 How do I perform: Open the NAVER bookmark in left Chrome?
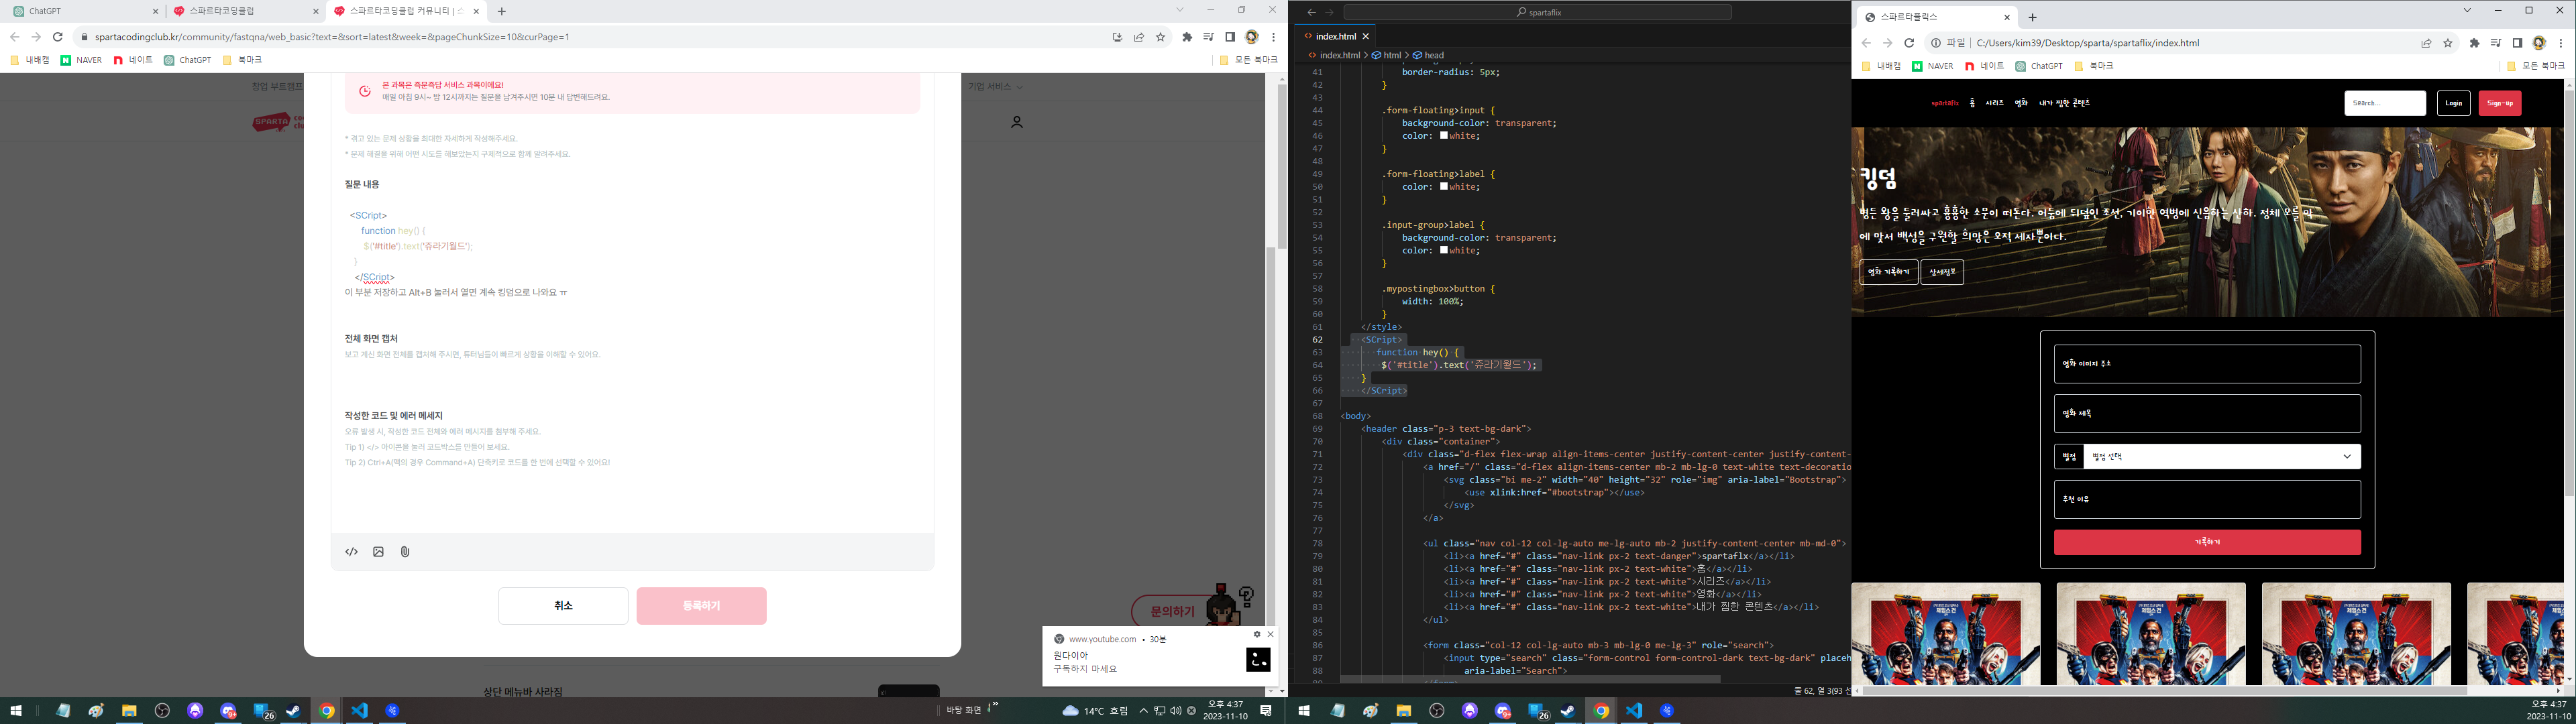pyautogui.click(x=81, y=60)
